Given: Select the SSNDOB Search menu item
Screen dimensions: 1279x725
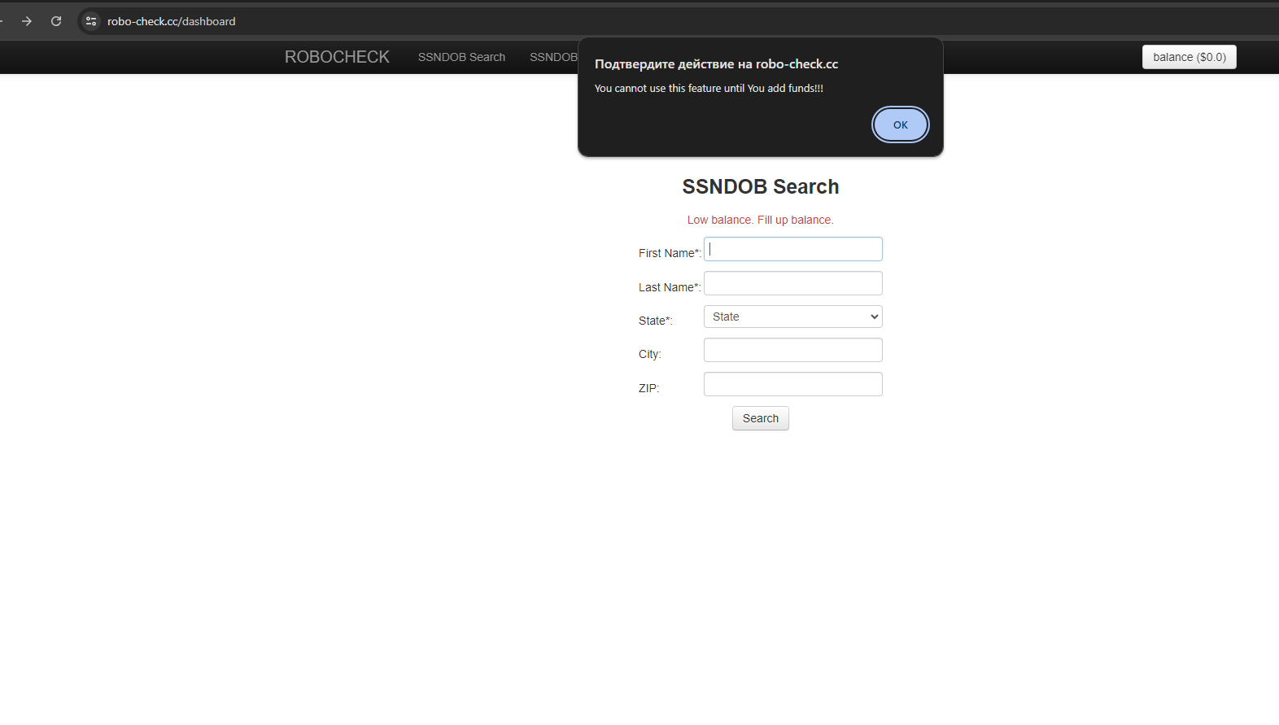Looking at the screenshot, I should 461,57.
